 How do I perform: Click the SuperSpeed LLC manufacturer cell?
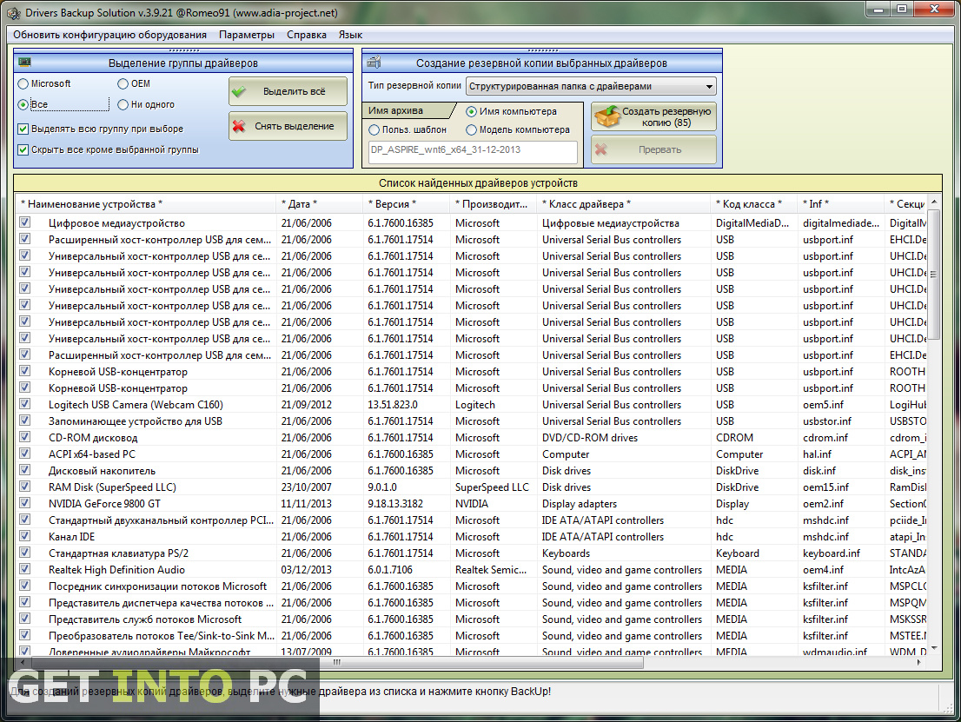(492, 487)
